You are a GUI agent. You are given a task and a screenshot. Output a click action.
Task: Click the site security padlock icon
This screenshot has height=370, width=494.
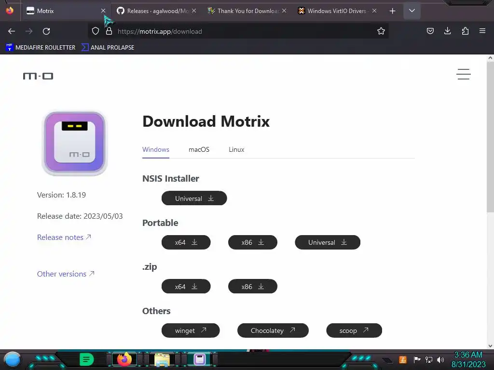click(x=109, y=31)
